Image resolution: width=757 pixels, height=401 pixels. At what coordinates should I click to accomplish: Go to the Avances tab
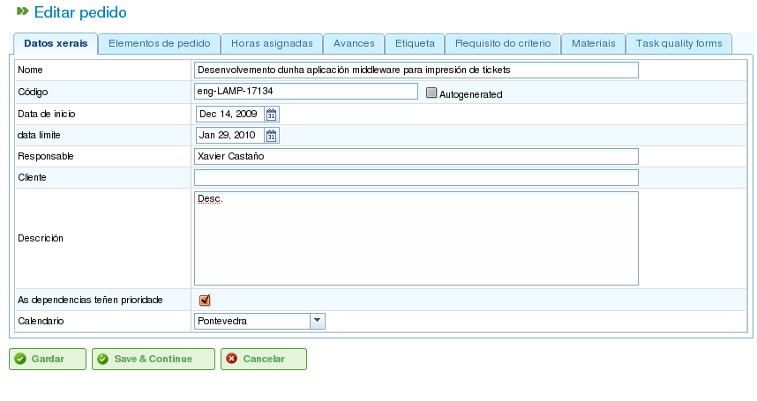[x=354, y=44]
